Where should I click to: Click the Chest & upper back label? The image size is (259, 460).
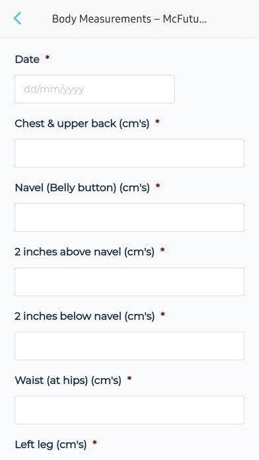pyautogui.click(x=82, y=124)
